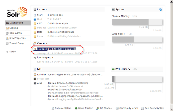The image size is (173, 111).
Task: Click the CWD path D:\Dkits\tomcat\bin
Action: tap(58, 23)
